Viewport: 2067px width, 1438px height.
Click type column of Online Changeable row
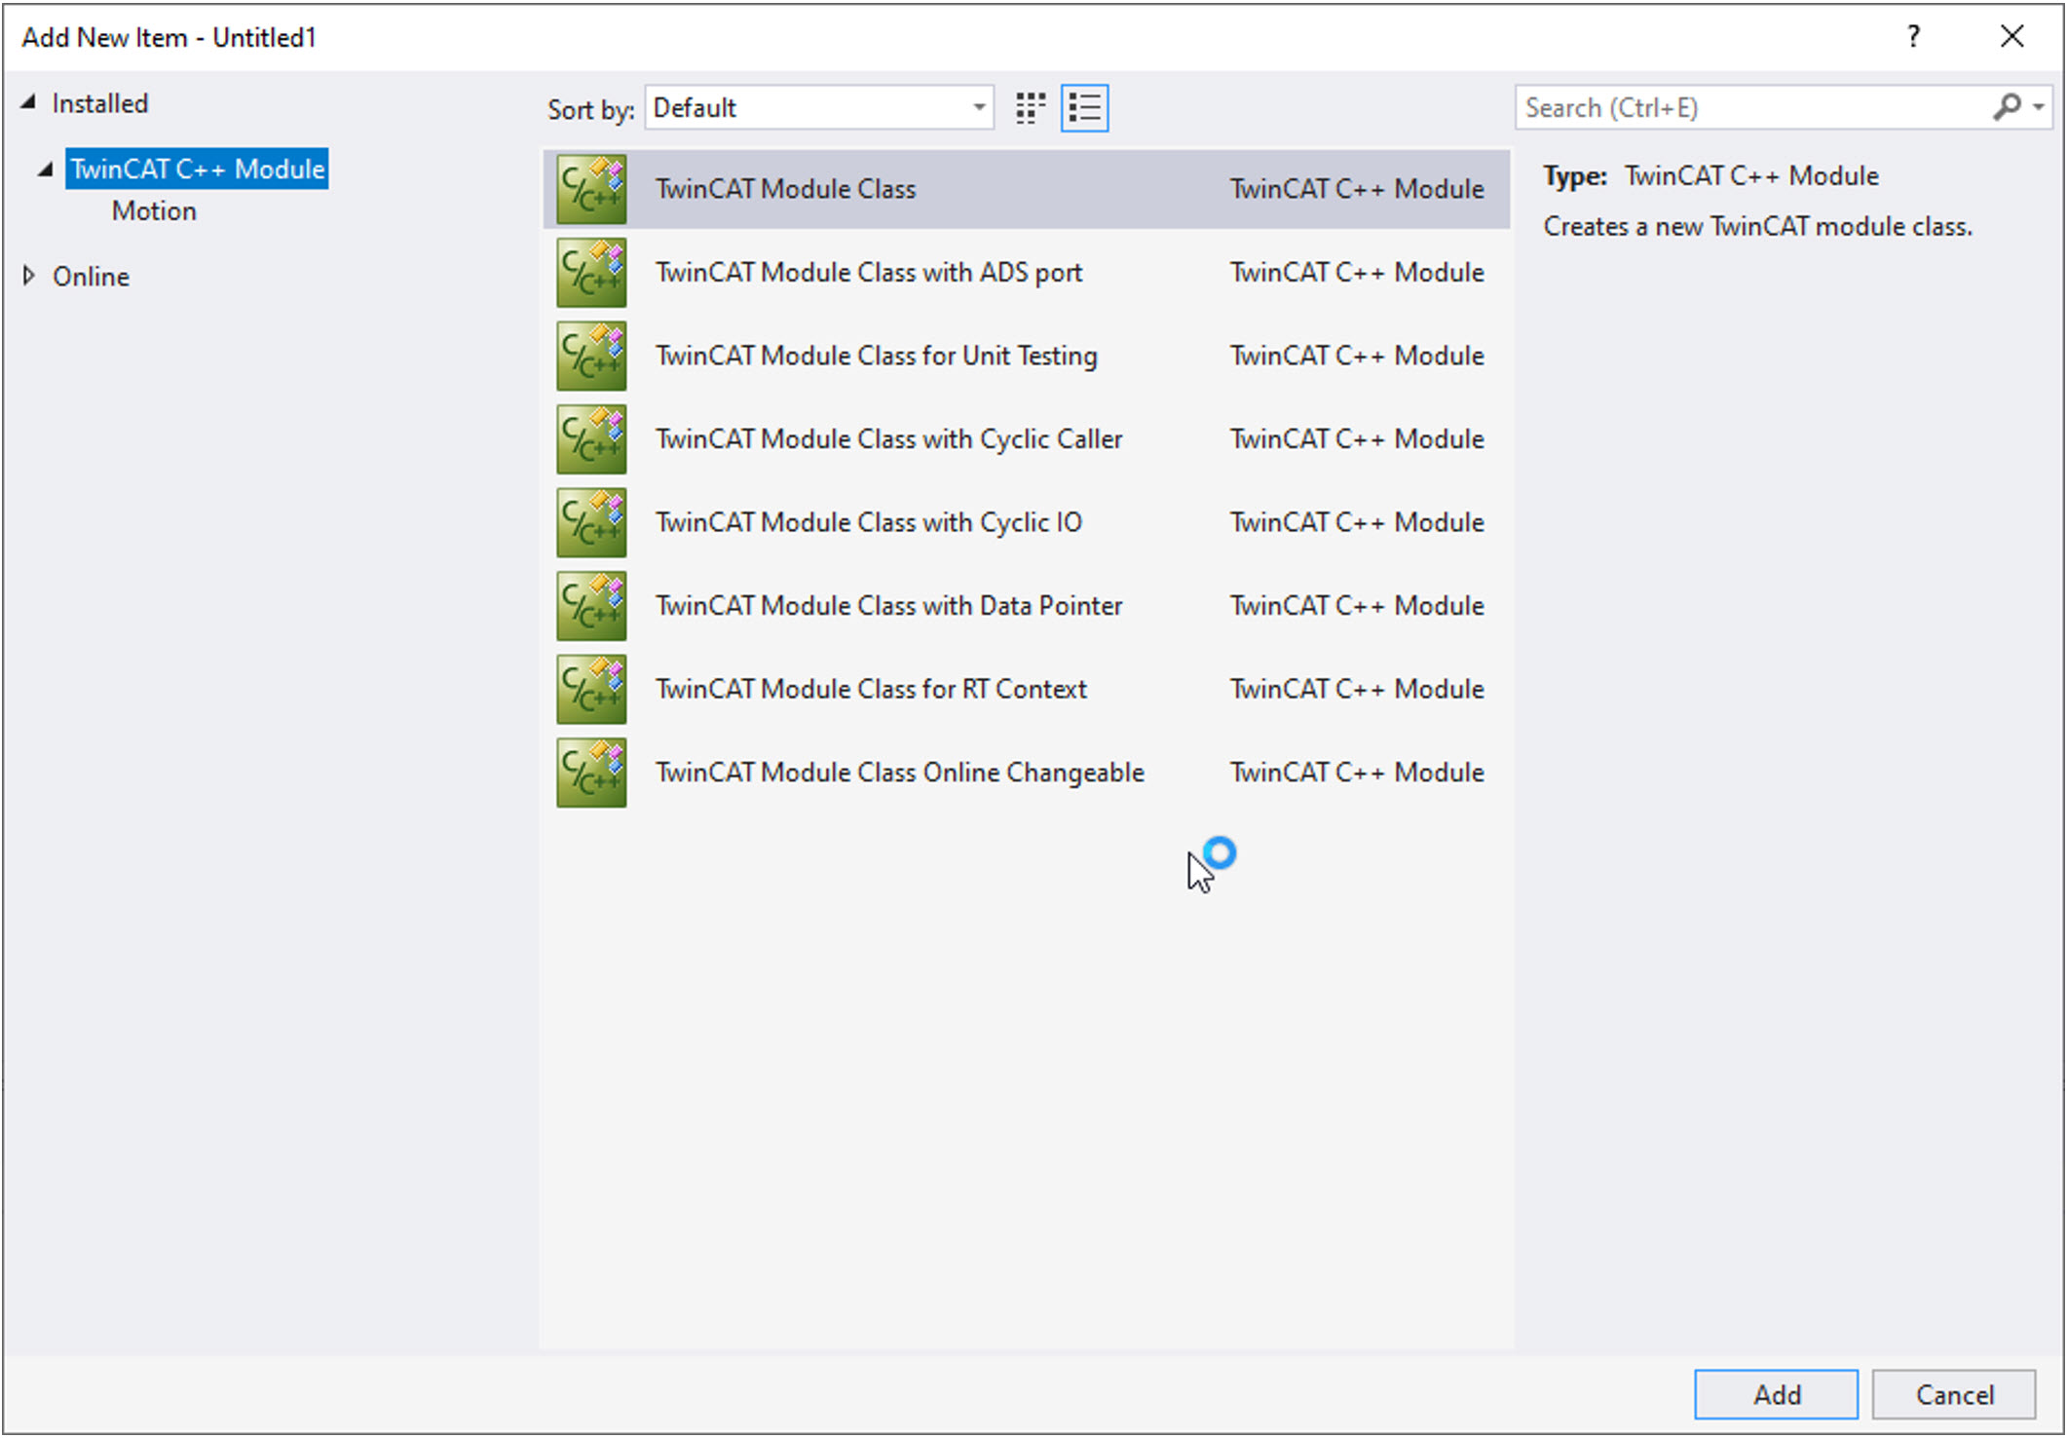[x=1357, y=773]
